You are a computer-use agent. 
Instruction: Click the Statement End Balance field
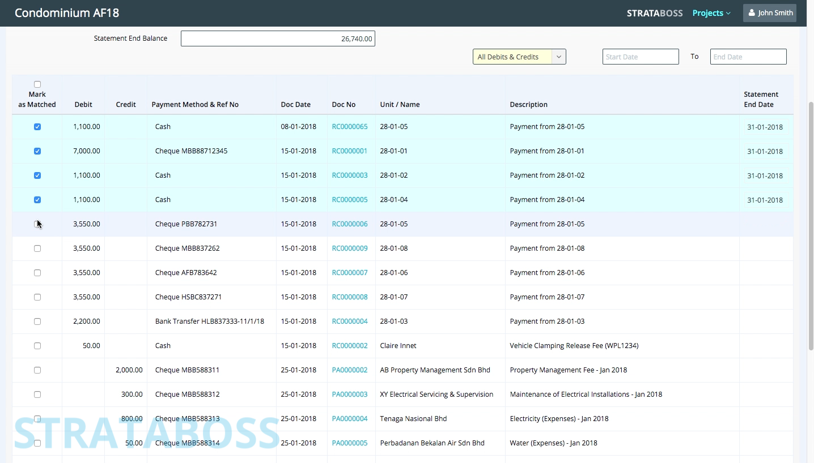click(278, 38)
